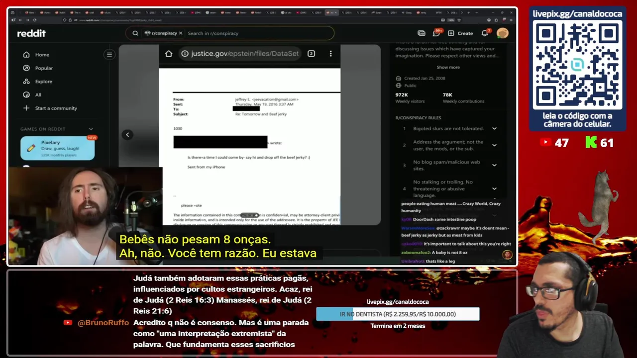The image size is (637, 358).
Task: Click the livepix.gg/canaldococa link at top right
Action: pos(577,13)
